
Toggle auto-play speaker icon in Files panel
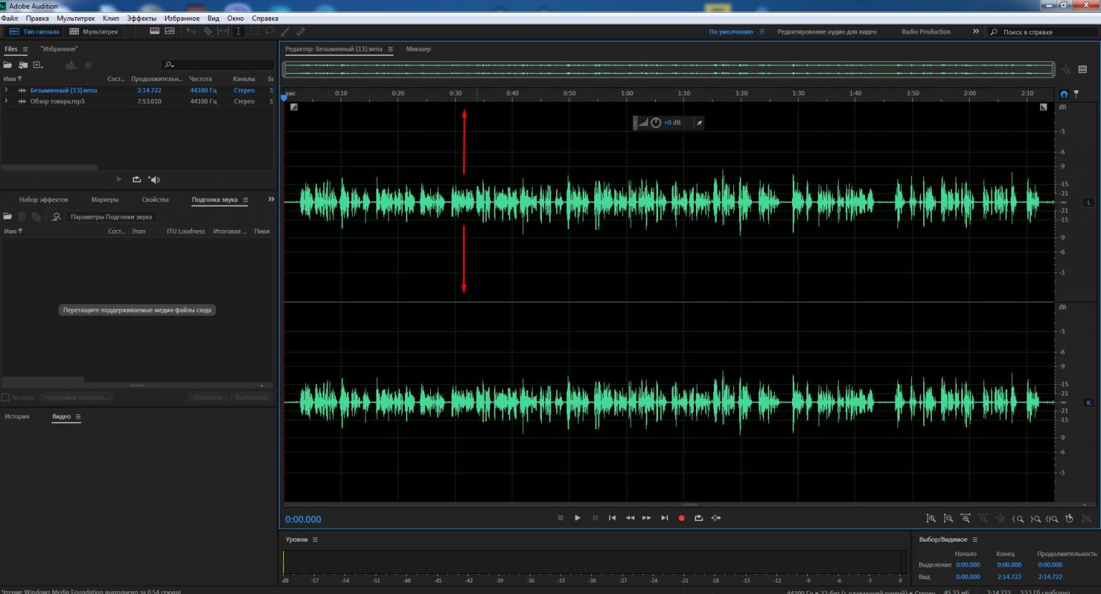tap(154, 179)
